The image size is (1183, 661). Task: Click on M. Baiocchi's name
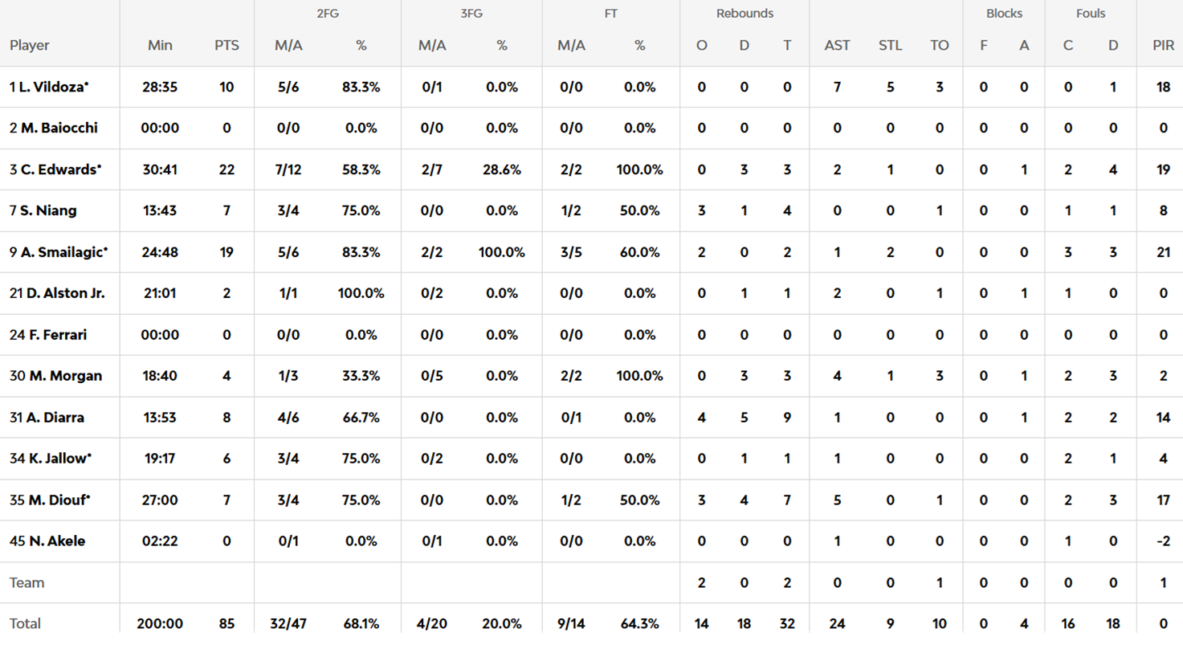tap(59, 128)
